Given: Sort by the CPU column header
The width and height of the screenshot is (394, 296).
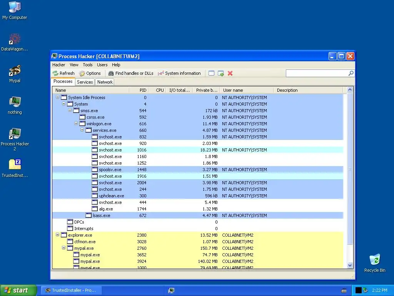Looking at the screenshot, I should tap(157, 90).
